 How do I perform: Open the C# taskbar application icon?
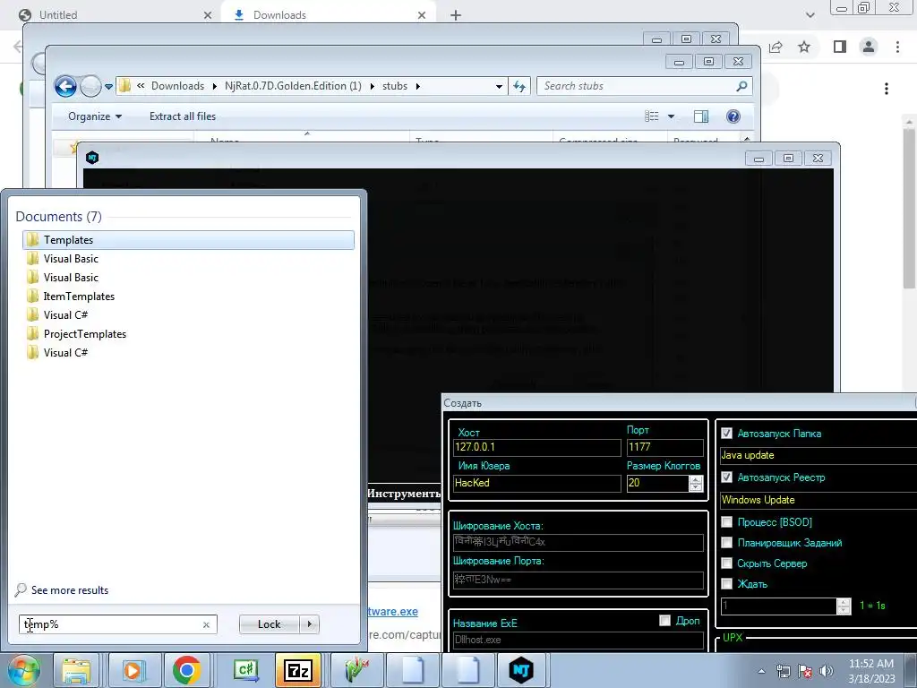(x=245, y=670)
